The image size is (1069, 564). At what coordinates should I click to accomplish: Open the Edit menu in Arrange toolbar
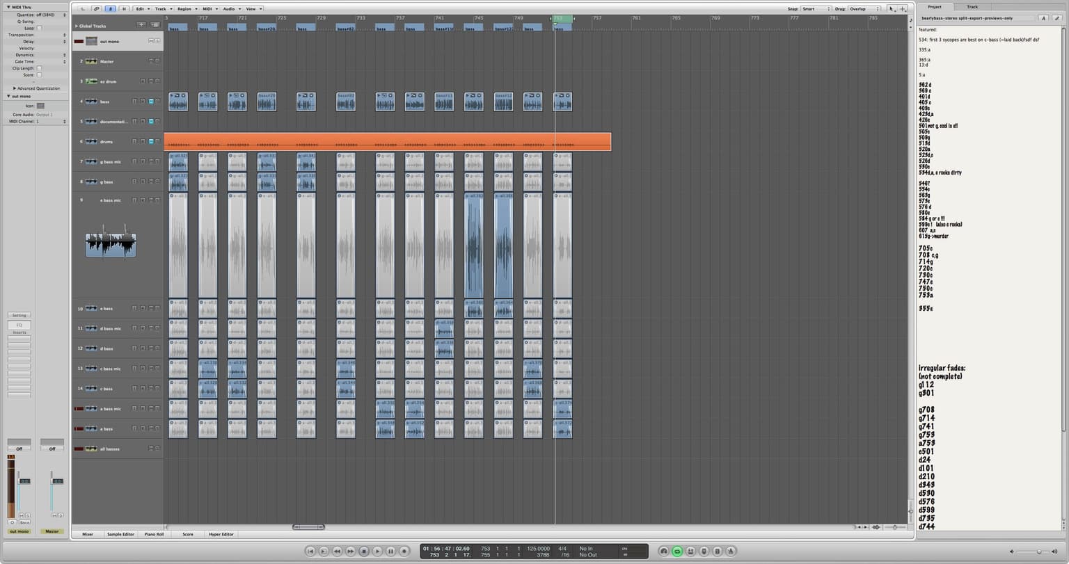[142, 9]
